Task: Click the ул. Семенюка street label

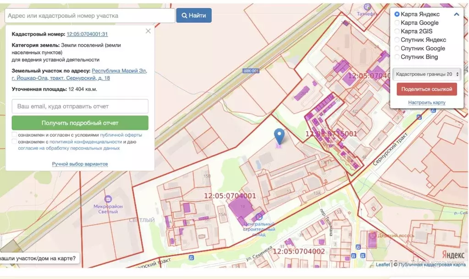Action: 259,253
